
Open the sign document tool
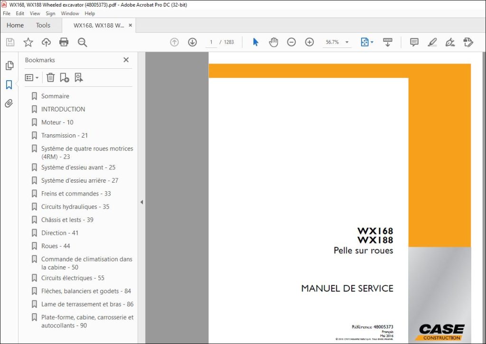click(x=450, y=42)
